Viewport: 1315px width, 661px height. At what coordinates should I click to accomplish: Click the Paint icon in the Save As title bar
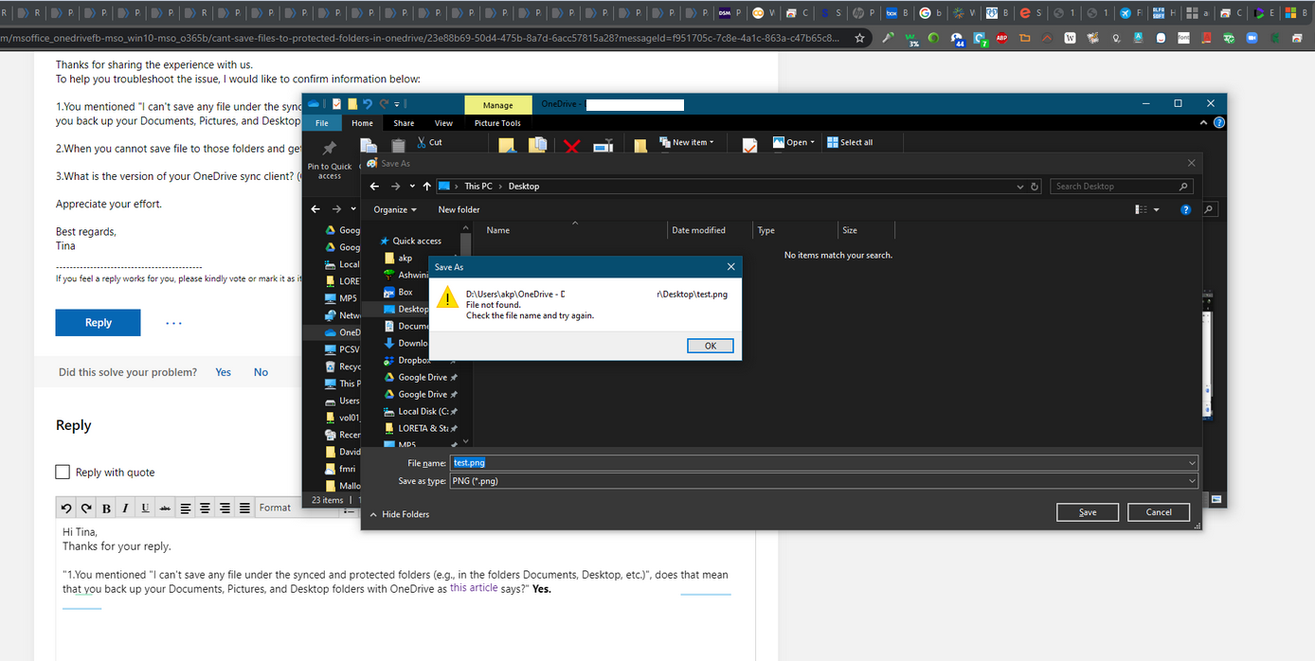pyautogui.click(x=372, y=163)
